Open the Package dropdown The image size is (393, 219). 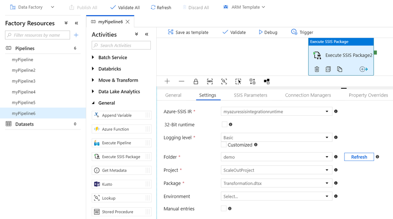tap(276, 183)
